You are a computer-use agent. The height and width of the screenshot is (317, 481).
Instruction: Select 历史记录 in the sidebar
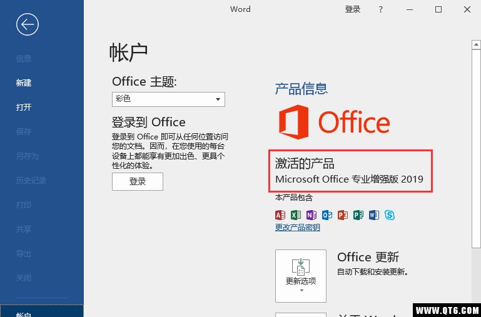click(31, 180)
